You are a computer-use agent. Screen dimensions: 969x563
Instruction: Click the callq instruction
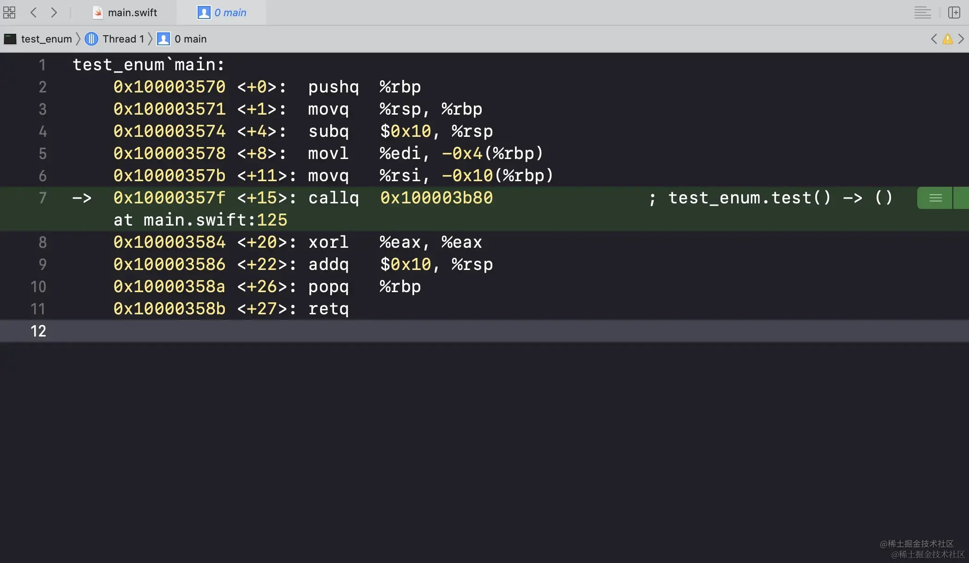click(x=333, y=198)
